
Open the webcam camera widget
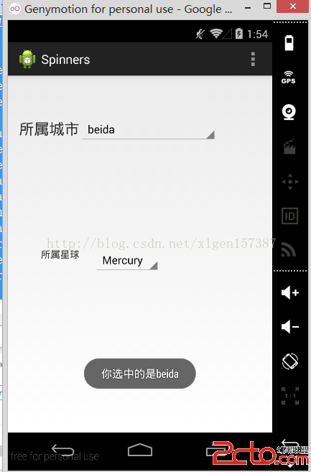coord(289,112)
